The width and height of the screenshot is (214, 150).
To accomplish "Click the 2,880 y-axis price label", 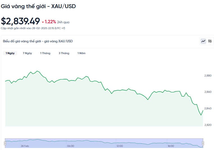I will click(x=208, y=76).
